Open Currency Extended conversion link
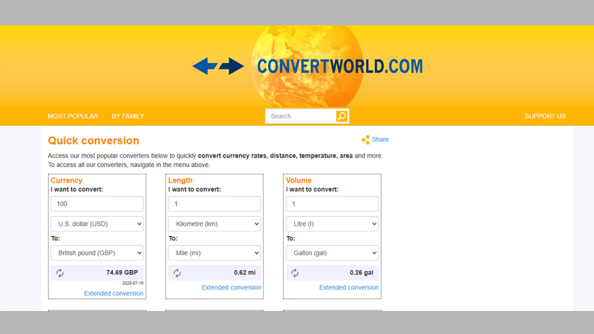The height and width of the screenshot is (334, 594). click(x=114, y=293)
